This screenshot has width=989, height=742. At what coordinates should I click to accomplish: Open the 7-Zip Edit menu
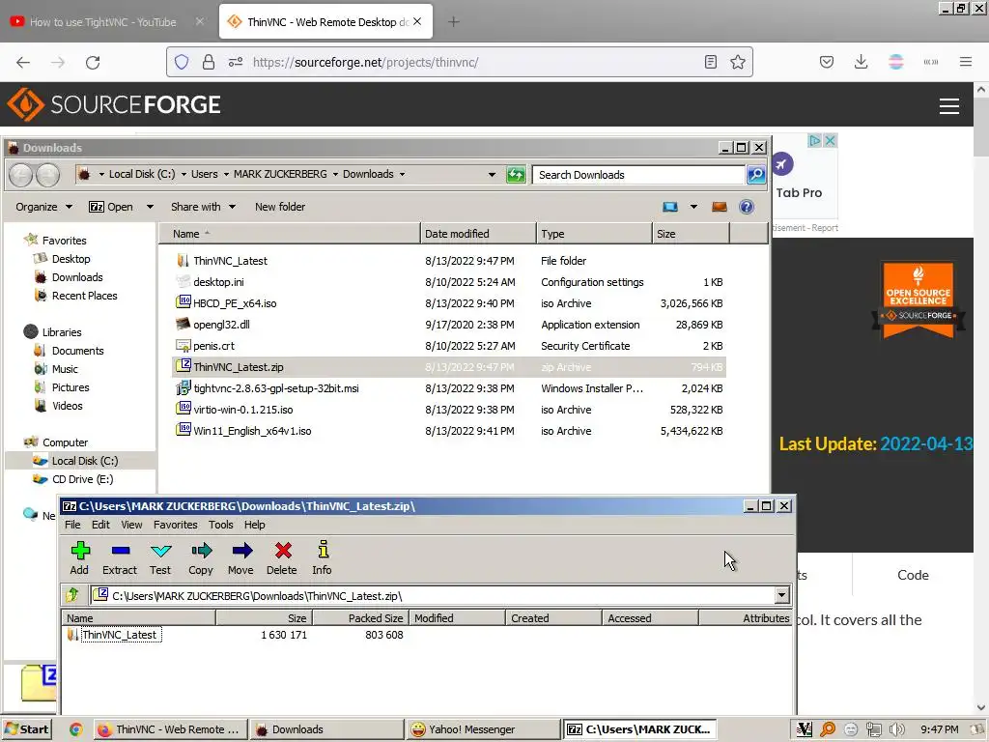(x=100, y=525)
